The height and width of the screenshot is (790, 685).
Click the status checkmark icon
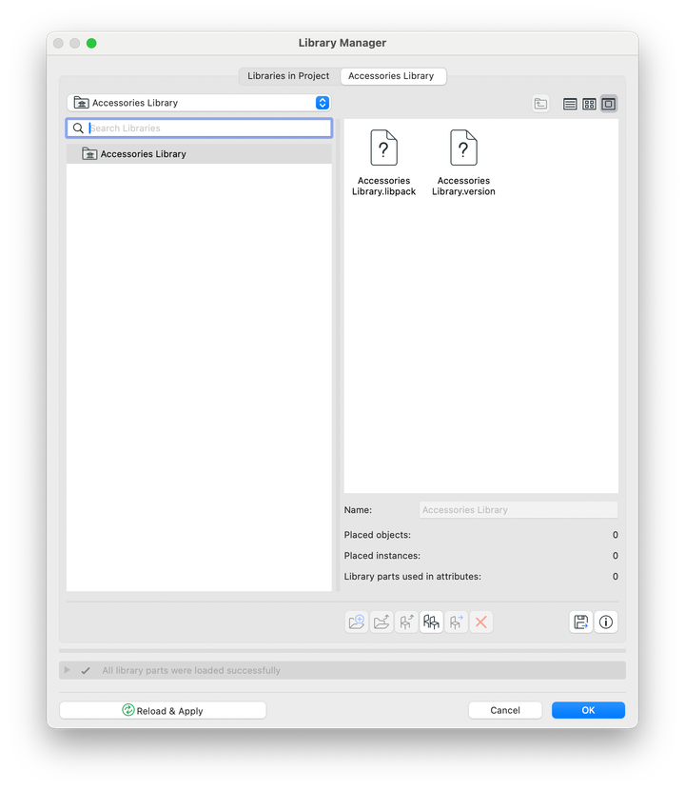(x=86, y=671)
